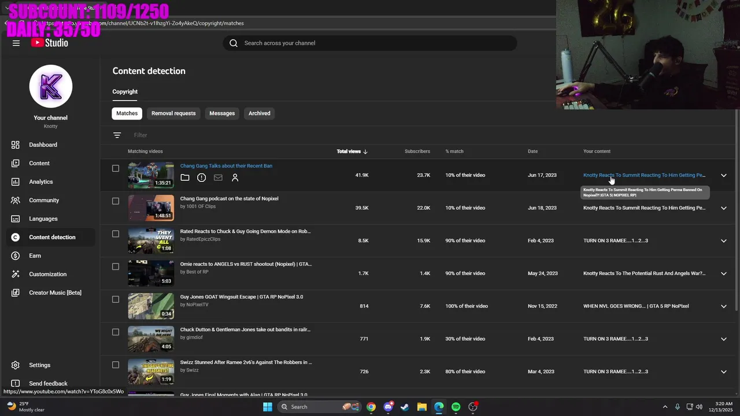Show hidden system tray icons

665,407
